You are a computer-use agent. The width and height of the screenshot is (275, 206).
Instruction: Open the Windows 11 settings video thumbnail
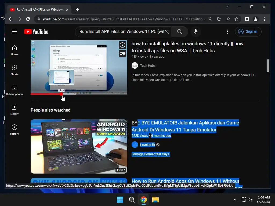click(79, 67)
